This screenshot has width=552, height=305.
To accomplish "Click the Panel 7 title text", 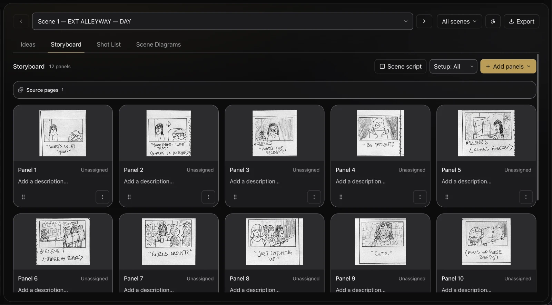I will click(134, 279).
